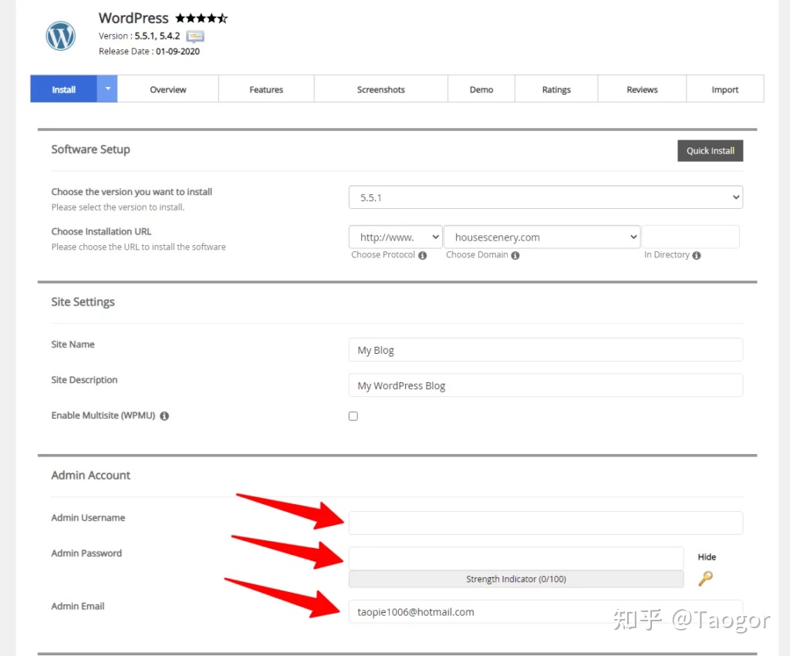Viewport: 790px width, 656px height.
Task: Enable the Multisite (WPMU) checkbox
Action: point(353,415)
